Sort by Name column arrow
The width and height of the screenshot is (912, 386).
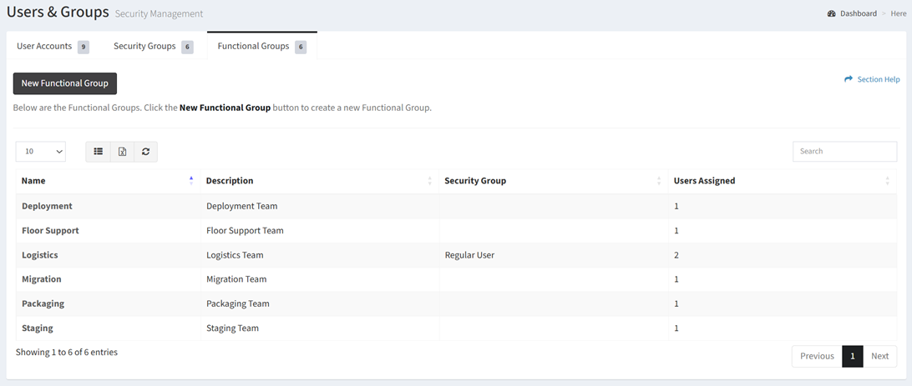pyautogui.click(x=191, y=181)
